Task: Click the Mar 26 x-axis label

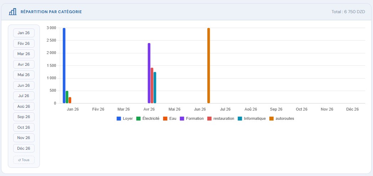Action: 124,109
